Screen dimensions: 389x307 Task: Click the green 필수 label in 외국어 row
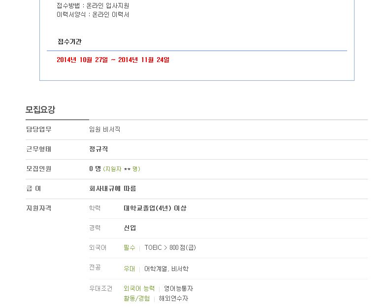point(130,248)
